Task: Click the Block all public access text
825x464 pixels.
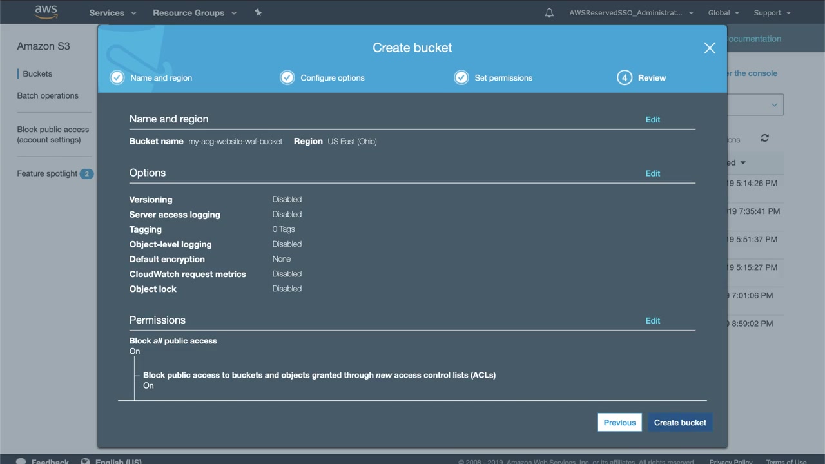Action: pos(173,341)
